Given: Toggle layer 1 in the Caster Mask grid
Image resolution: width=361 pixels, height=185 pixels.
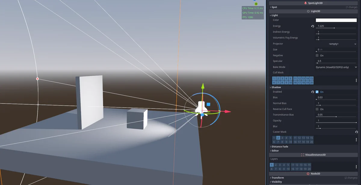Looking at the screenshot, I should [x=274, y=138].
